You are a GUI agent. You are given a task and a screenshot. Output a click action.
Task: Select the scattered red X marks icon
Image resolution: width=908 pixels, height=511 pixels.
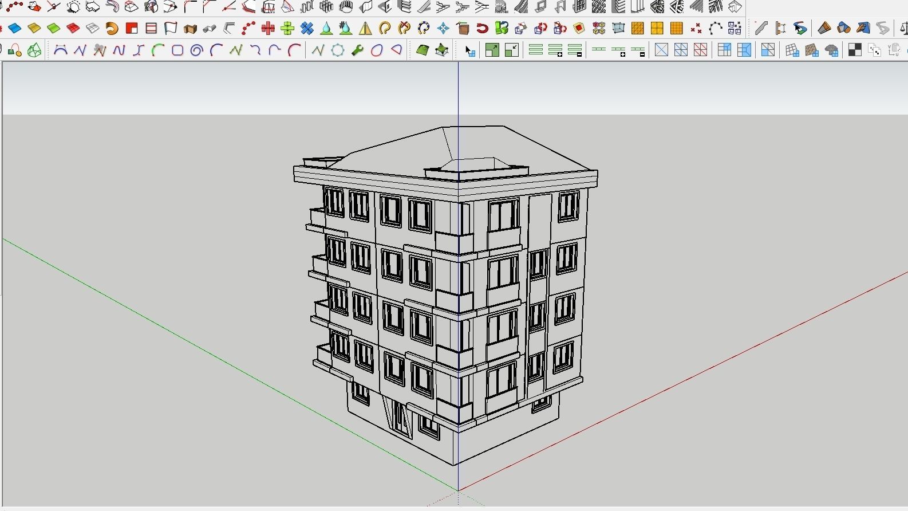pos(696,28)
